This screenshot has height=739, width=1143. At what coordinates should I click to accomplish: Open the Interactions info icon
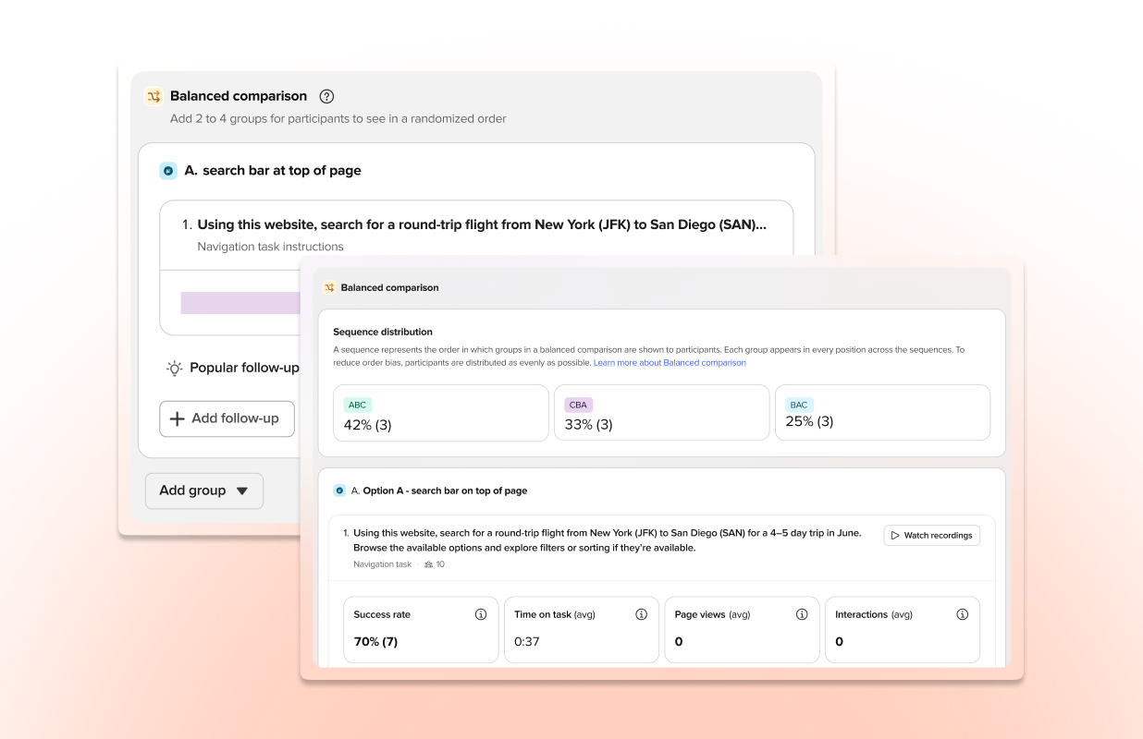tap(962, 613)
